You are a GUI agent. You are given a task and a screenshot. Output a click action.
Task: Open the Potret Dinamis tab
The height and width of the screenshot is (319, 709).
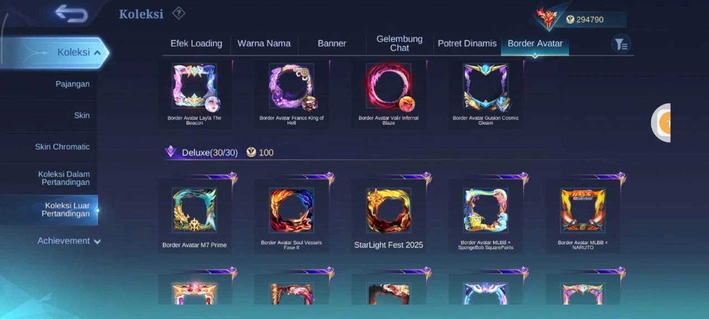(467, 43)
